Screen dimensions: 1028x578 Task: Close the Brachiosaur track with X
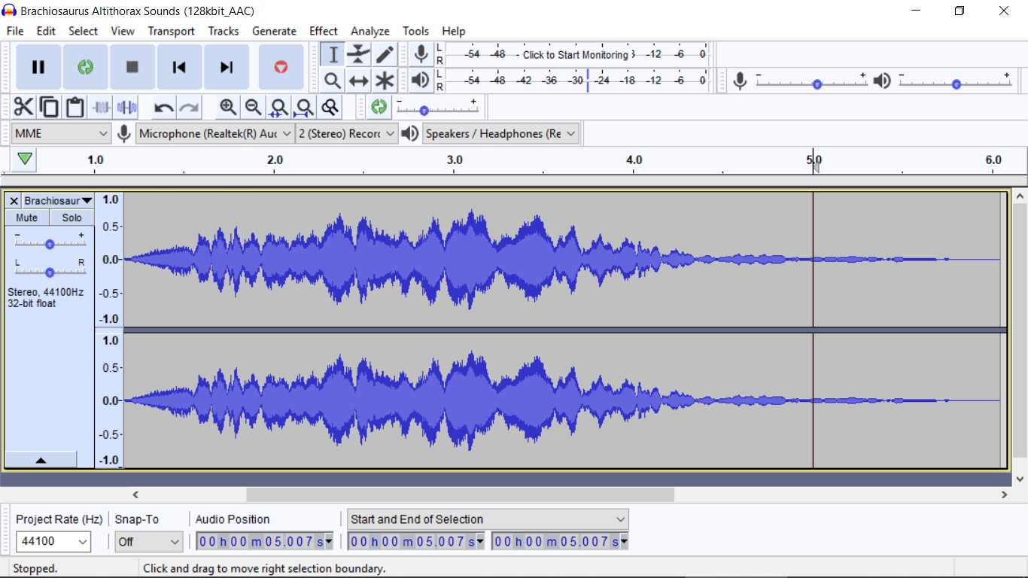[14, 201]
